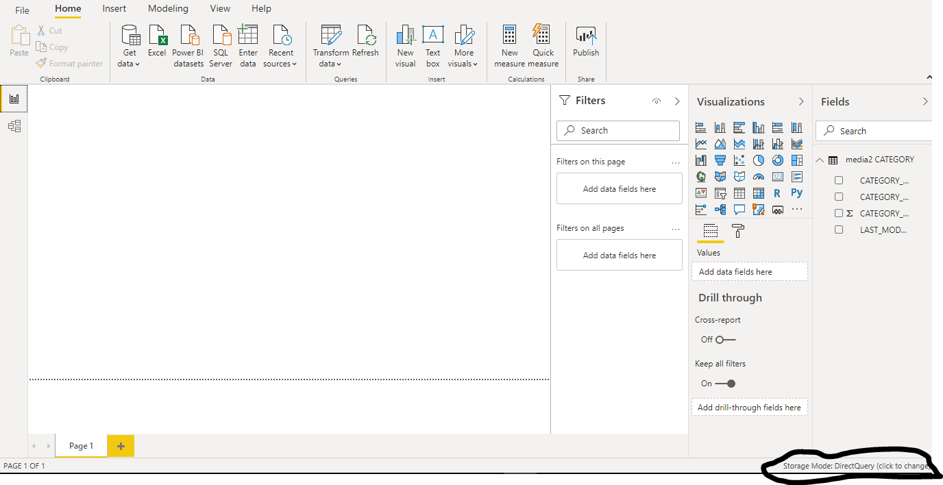Click New visual in the ribbon
This screenshot has width=943, height=485.
point(405,45)
